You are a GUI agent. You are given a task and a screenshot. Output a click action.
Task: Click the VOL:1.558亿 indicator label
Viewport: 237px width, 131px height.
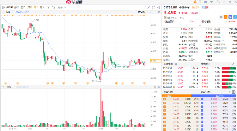[x=22, y=87]
